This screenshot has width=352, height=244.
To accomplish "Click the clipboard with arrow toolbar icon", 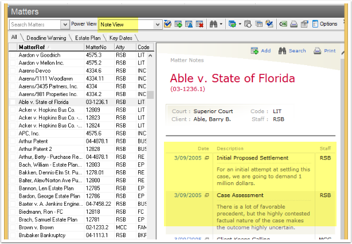I will point(248,24).
